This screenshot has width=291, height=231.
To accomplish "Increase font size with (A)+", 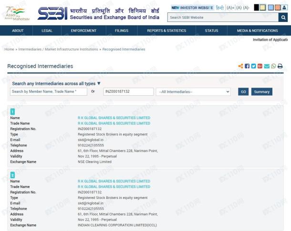I will (230, 8).
